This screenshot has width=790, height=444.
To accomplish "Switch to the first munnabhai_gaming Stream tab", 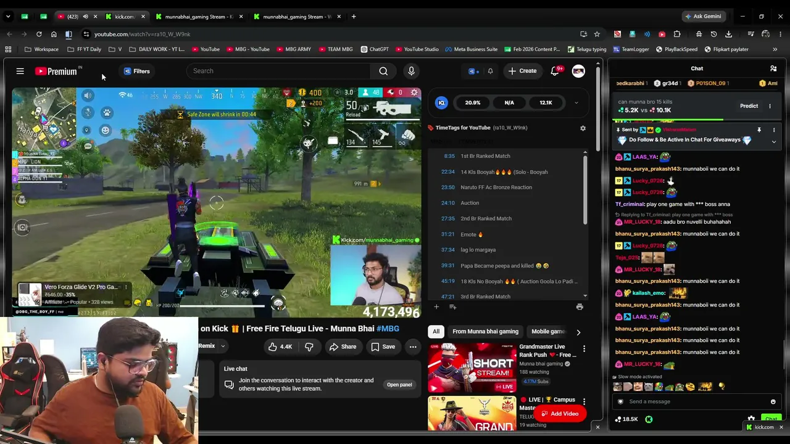I will coord(199,17).
